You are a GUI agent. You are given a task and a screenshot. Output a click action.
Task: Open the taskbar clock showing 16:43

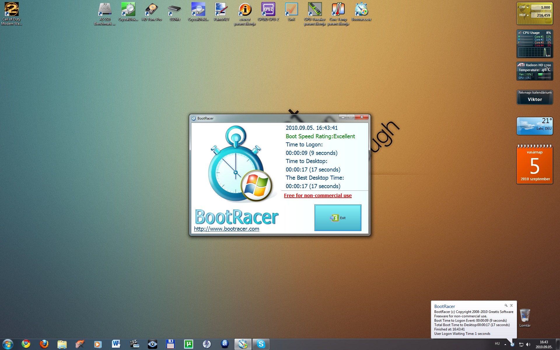tap(544, 344)
